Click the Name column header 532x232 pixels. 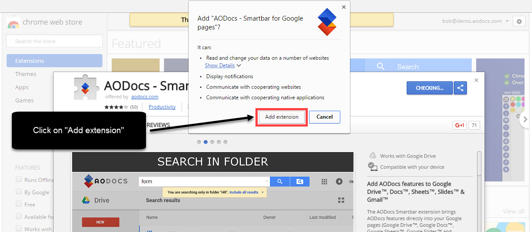coord(152,217)
